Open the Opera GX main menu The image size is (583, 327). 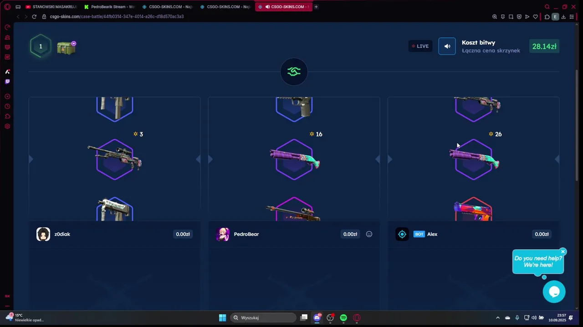(x=7, y=7)
